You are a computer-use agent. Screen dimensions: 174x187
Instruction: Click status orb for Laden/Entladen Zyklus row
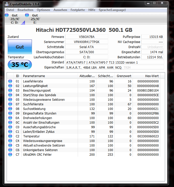10,132
